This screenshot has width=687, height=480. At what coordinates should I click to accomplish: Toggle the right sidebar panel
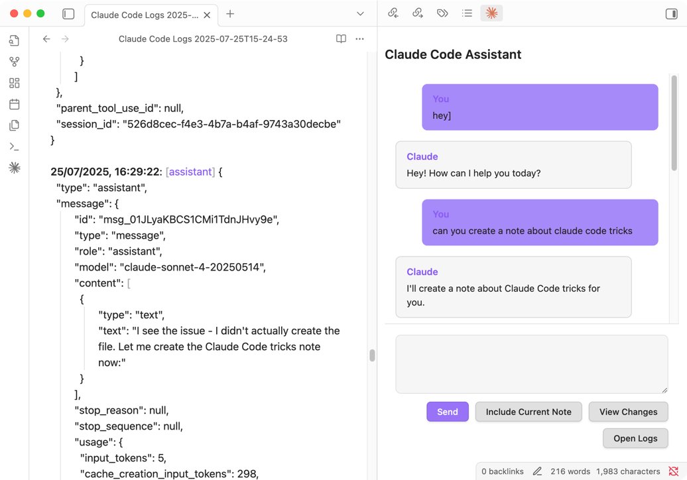[671, 14]
